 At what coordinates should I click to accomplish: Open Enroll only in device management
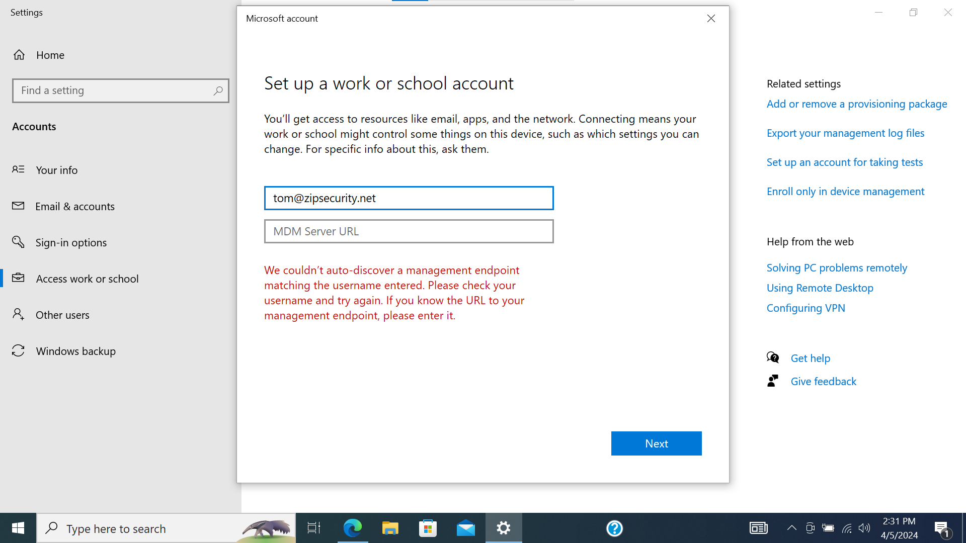[x=845, y=192]
